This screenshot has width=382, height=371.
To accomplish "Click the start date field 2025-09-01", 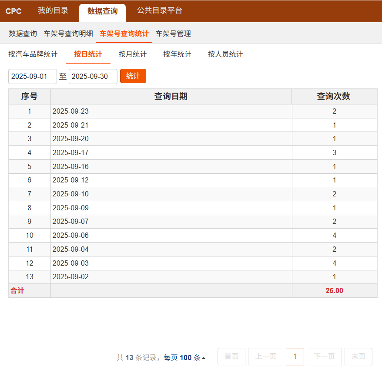I will pyautogui.click(x=33, y=76).
